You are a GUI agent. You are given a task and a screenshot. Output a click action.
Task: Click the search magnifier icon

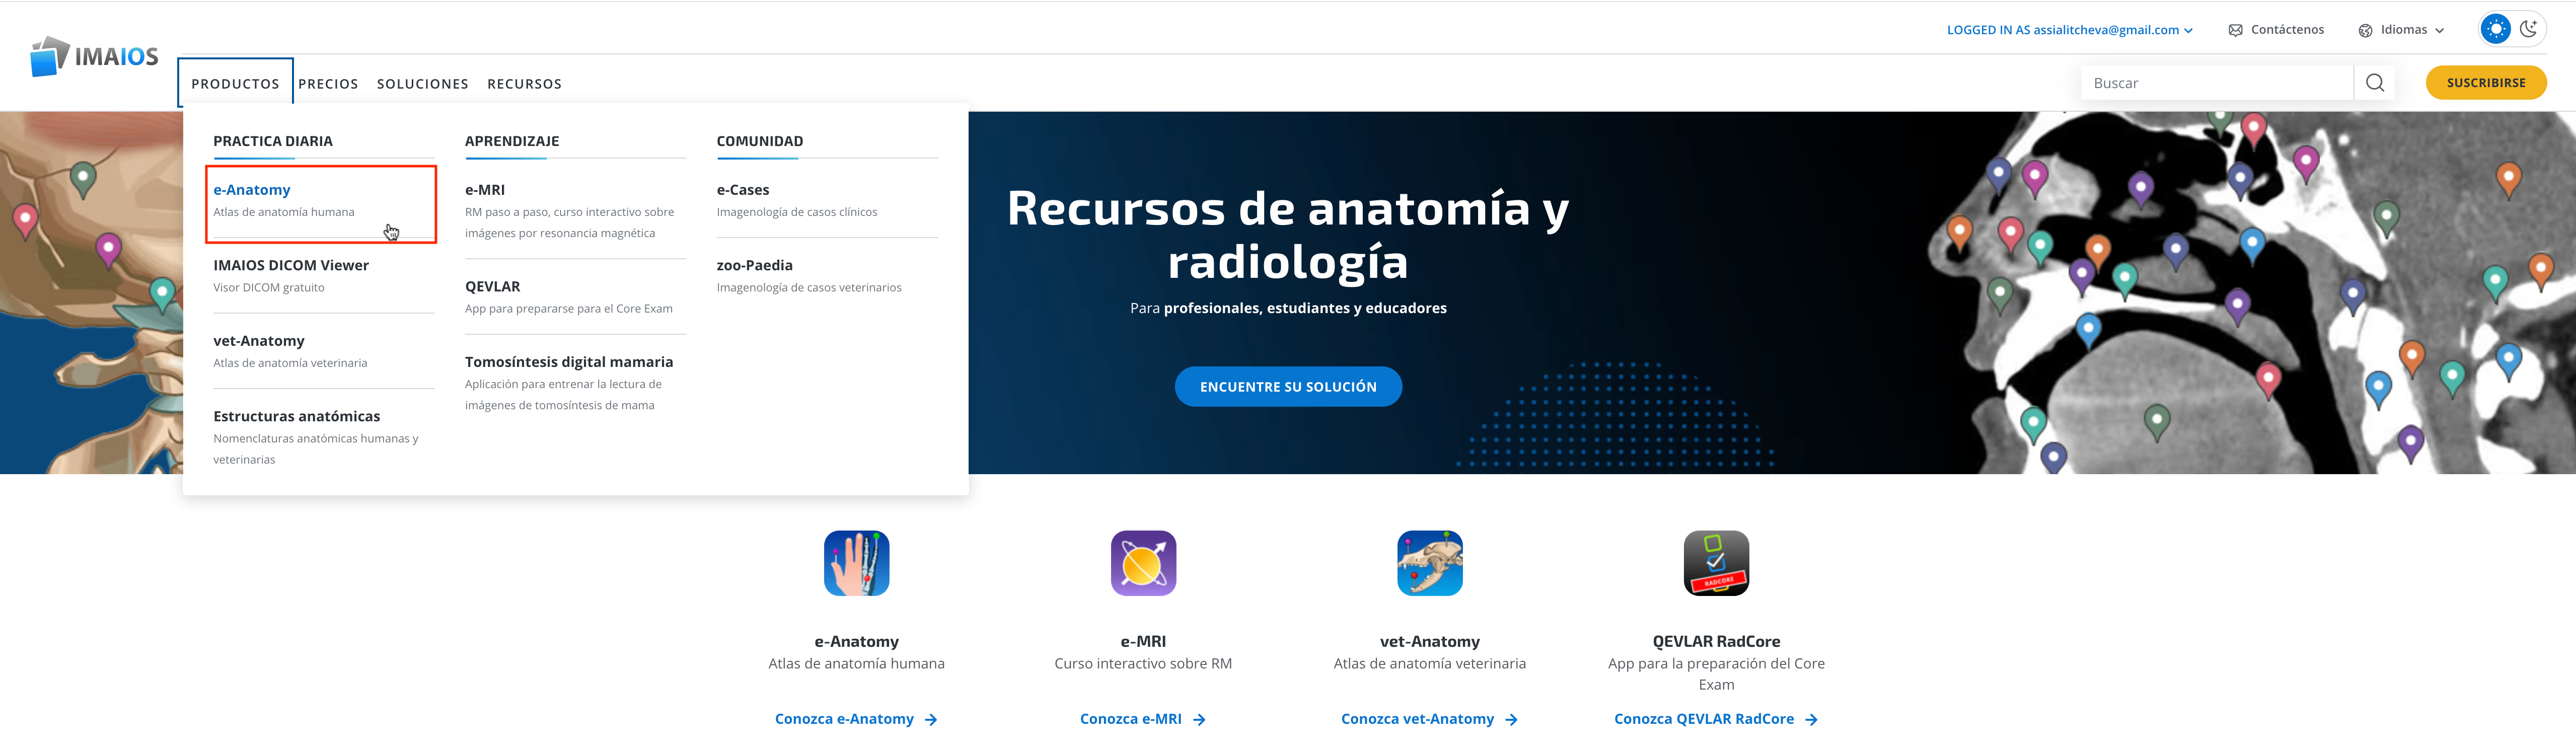pyautogui.click(x=2375, y=83)
